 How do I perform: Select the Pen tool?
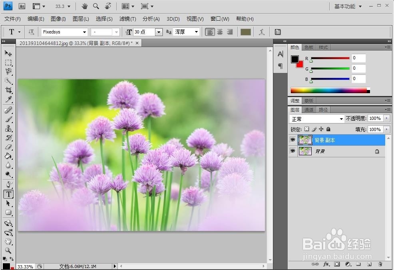(8, 185)
